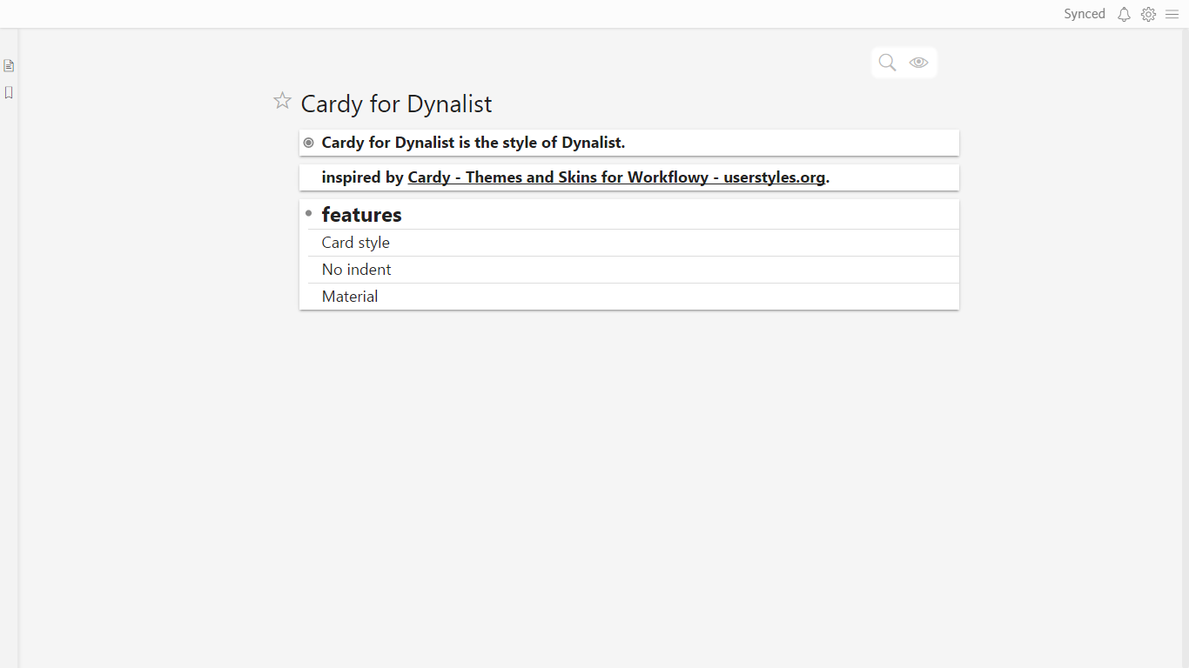Image resolution: width=1189 pixels, height=668 pixels.
Task: Click the 'No indent' item text
Action: pyautogui.click(x=356, y=270)
